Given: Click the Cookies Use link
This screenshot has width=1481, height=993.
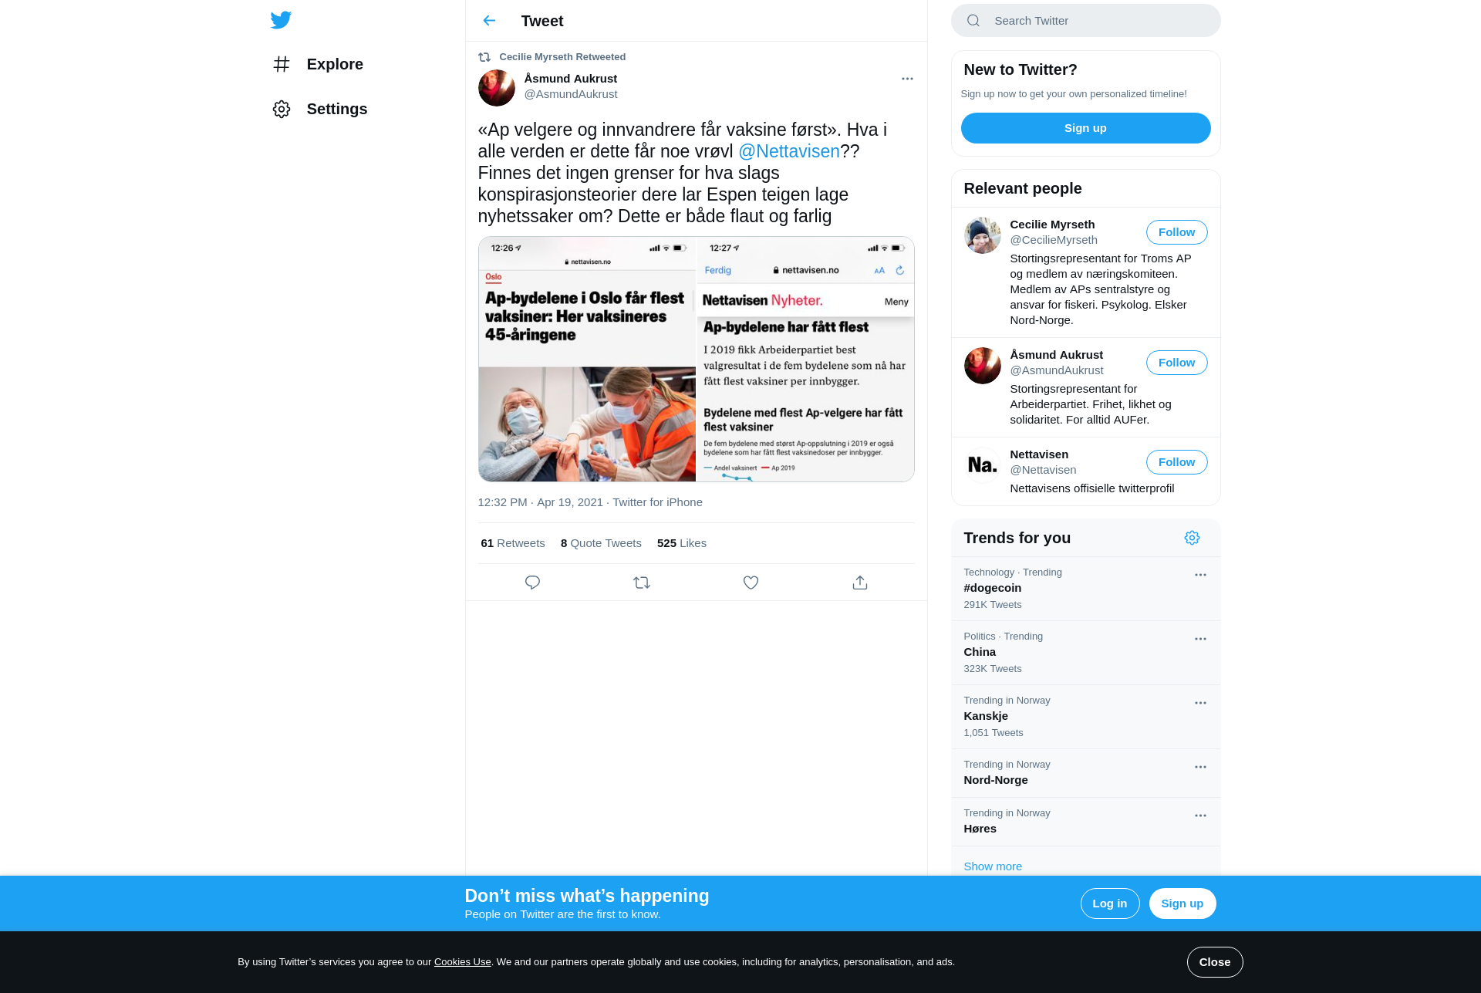Looking at the screenshot, I should point(462,962).
